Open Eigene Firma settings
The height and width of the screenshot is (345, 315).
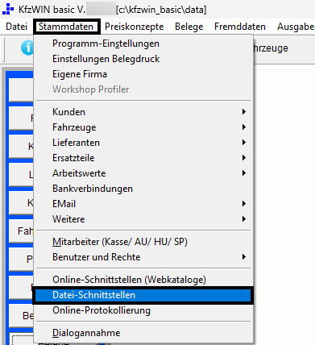(x=143, y=74)
